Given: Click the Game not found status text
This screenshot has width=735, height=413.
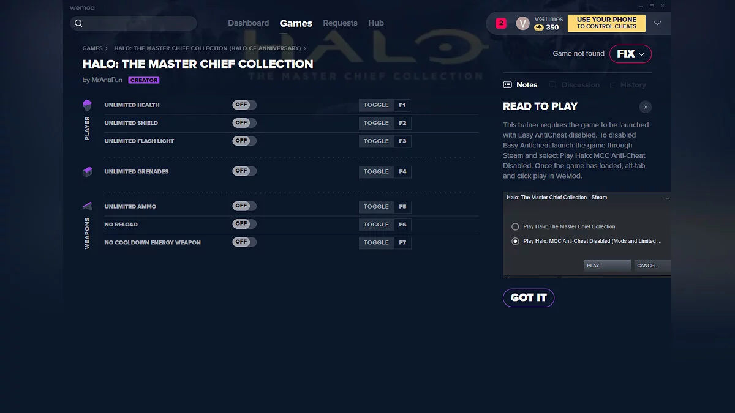Looking at the screenshot, I should point(578,54).
